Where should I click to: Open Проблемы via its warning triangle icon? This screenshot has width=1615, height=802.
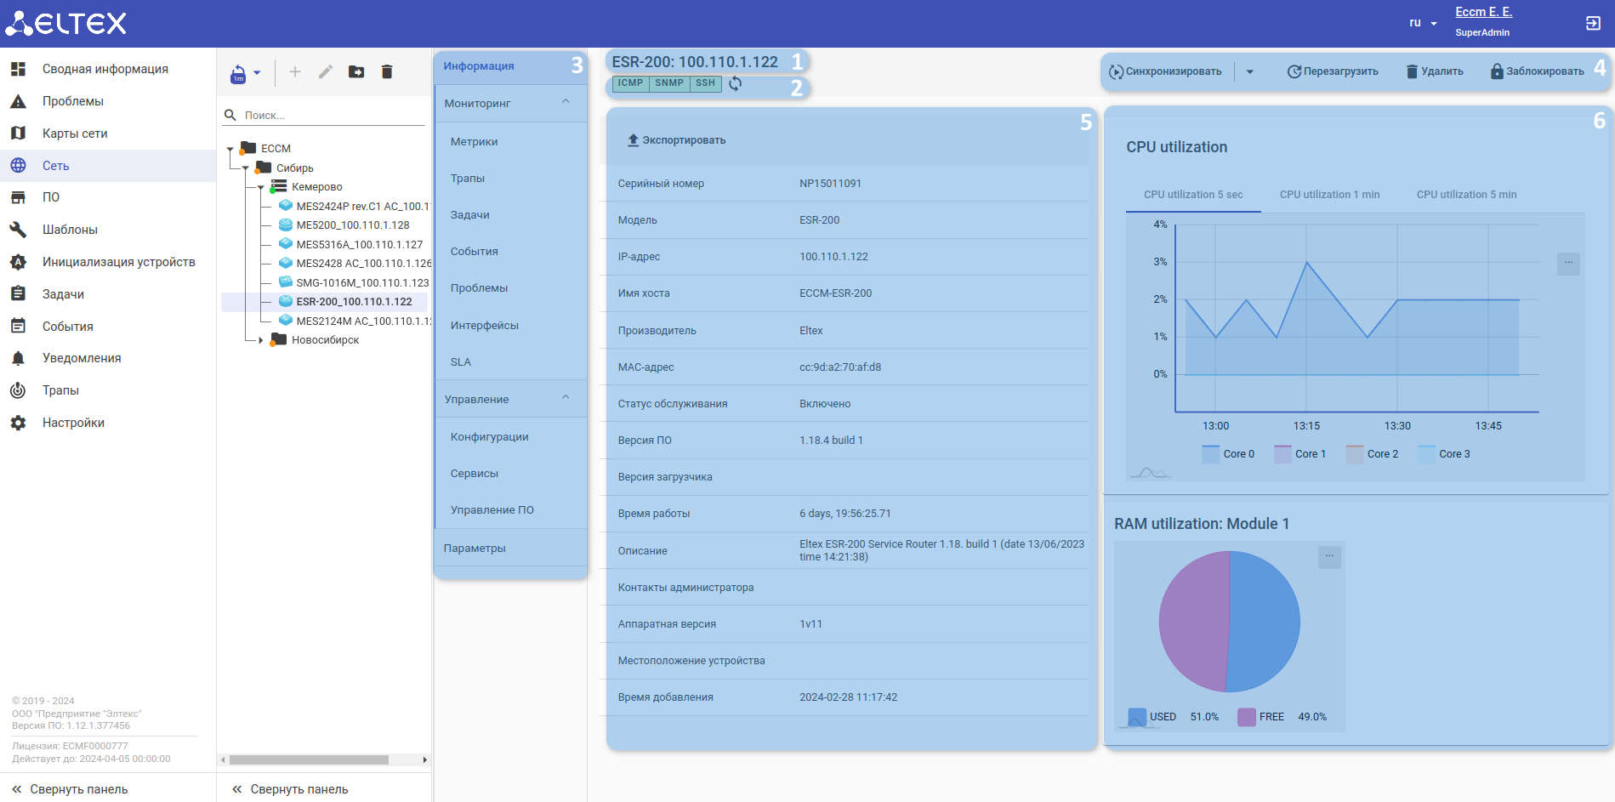18,101
